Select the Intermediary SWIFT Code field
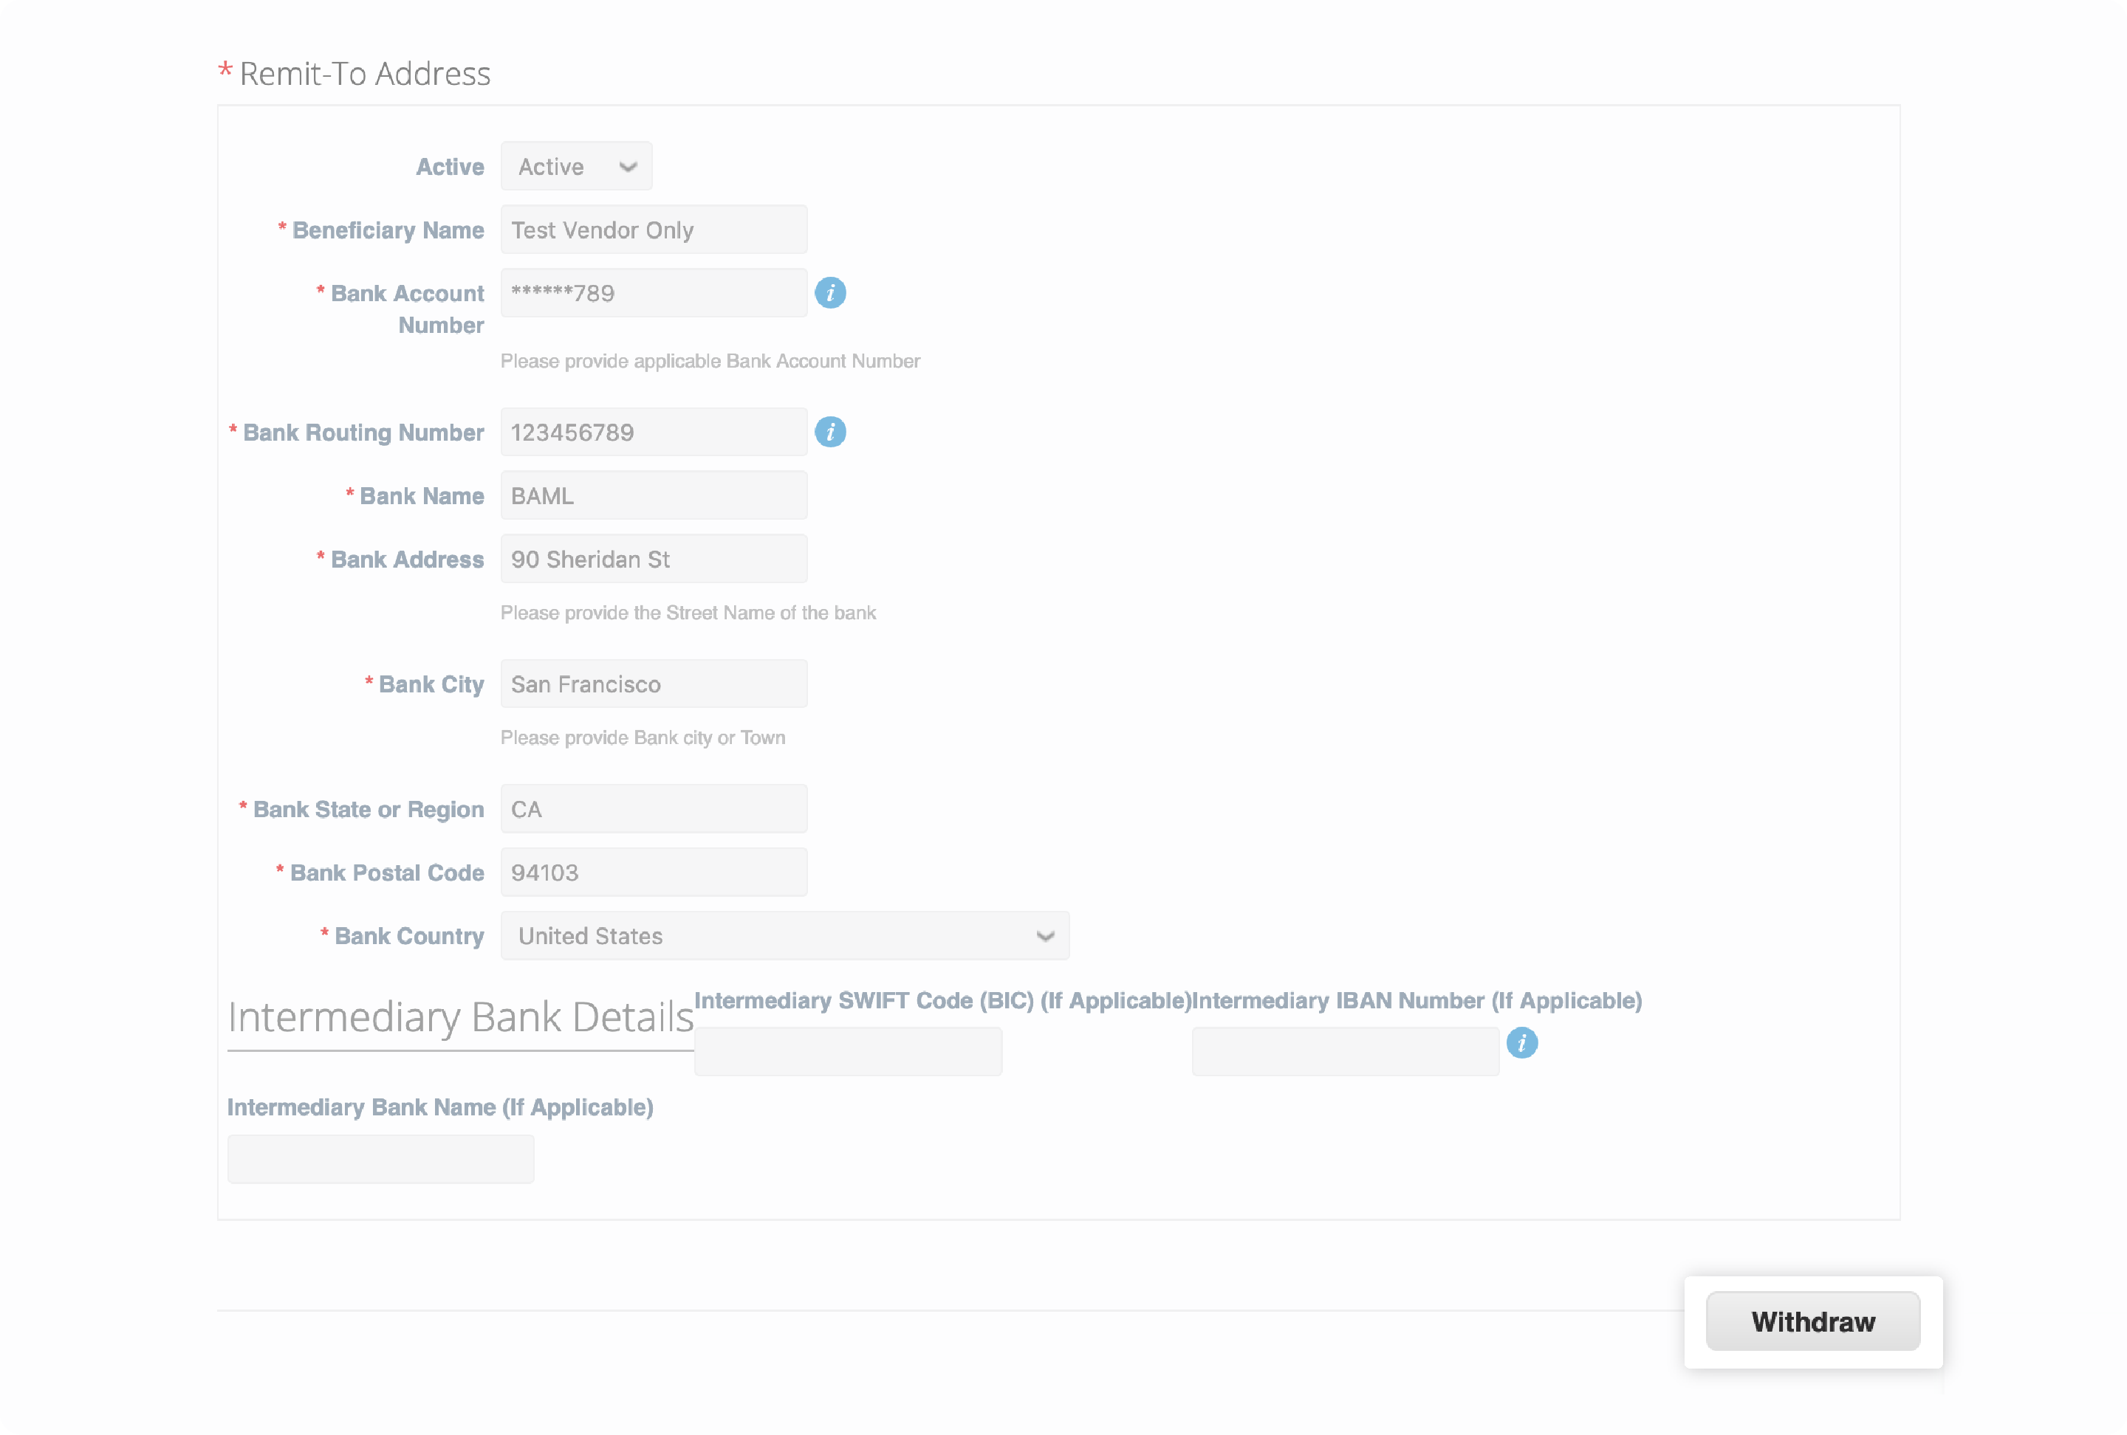 click(848, 1051)
